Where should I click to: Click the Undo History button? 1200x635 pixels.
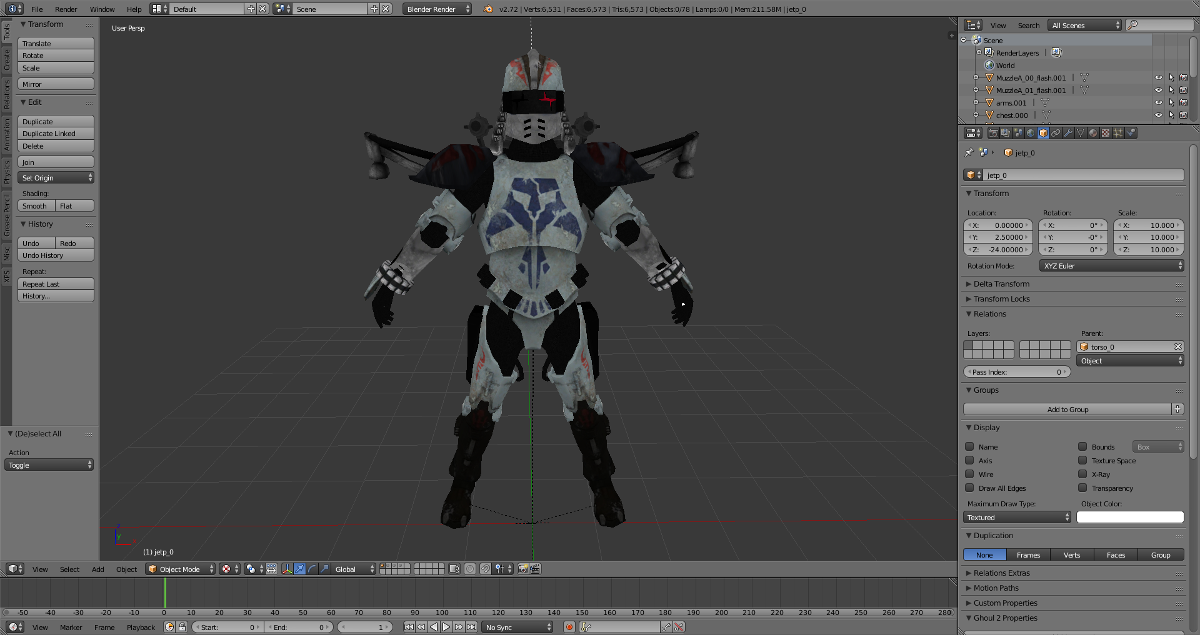(56, 255)
